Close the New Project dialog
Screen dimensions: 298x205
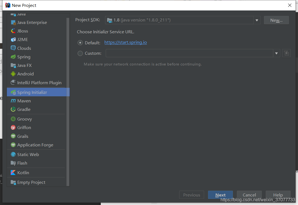click(290, 5)
